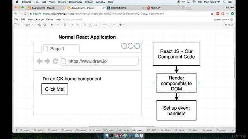Click the fill color bucket icon
This screenshot has height=139, width=248.
tap(85, 25)
